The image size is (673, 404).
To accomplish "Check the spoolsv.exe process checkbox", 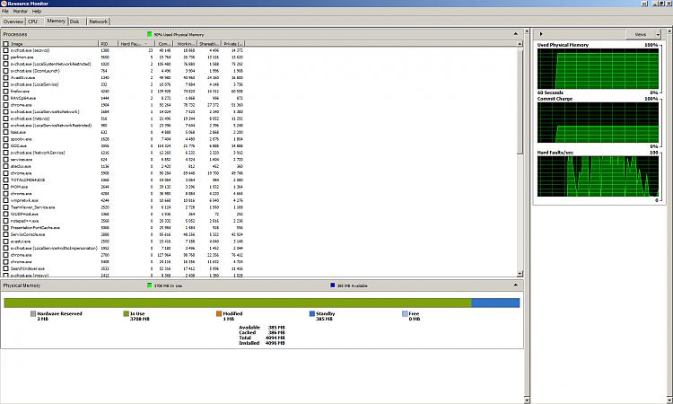I will tap(5, 139).
